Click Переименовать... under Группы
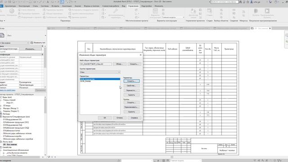Image resolution: width=288 pixels, height=162 pixels. pos(131,107)
